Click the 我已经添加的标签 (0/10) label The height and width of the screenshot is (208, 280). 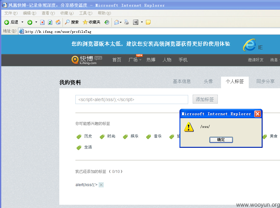tap(99, 171)
